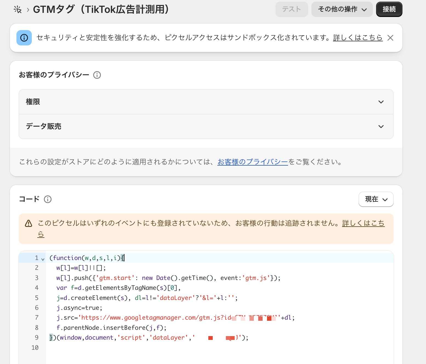Click the warning triangle icon in the alert
Image resolution: width=426 pixels, height=364 pixels.
[x=29, y=223]
